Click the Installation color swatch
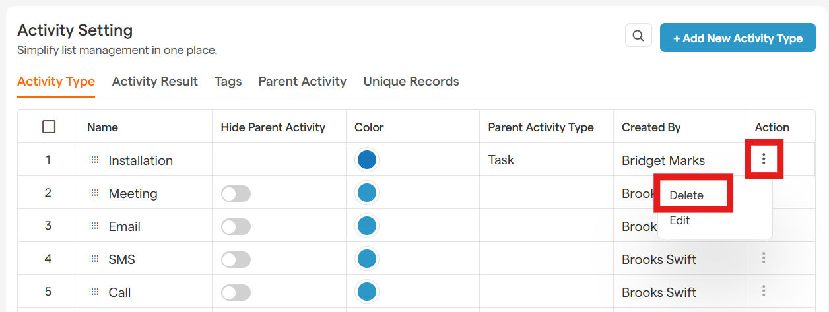The height and width of the screenshot is (312, 829). pos(366,160)
